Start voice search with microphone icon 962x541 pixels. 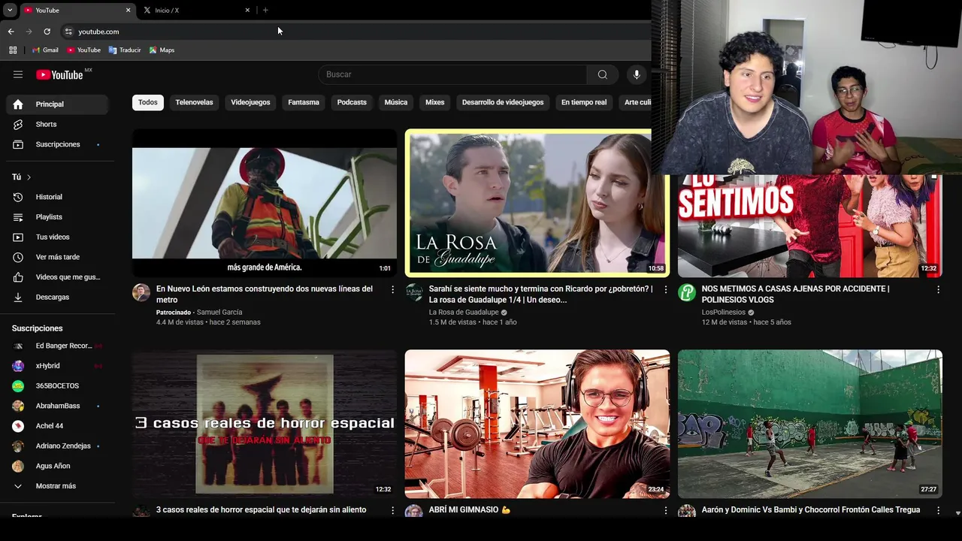[x=637, y=74]
